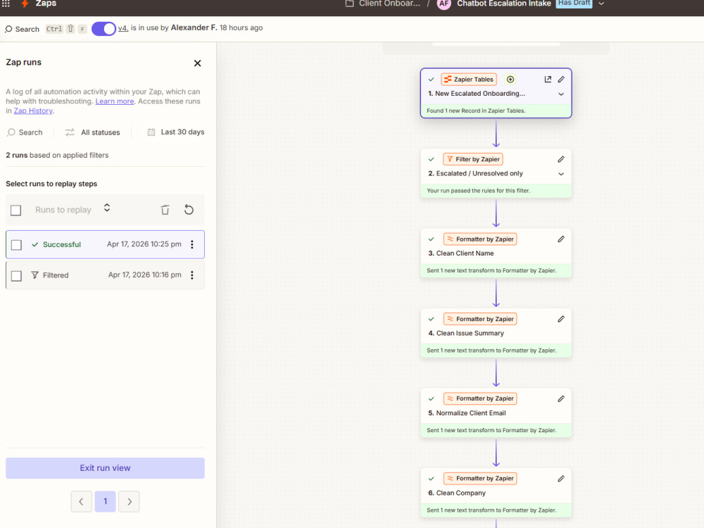The height and width of the screenshot is (528, 704).
Task: Click the Search runs field
Action: pyautogui.click(x=25, y=132)
